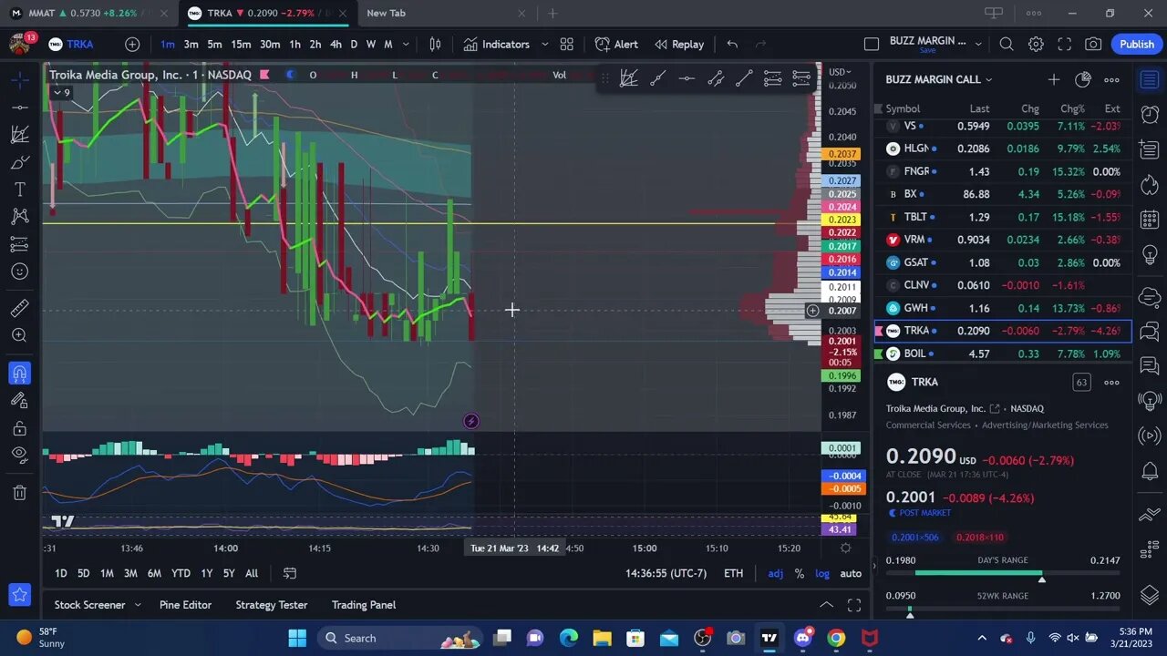The width and height of the screenshot is (1167, 656).
Task: Expand the Stock Screener dropdown arrow
Action: click(x=138, y=605)
